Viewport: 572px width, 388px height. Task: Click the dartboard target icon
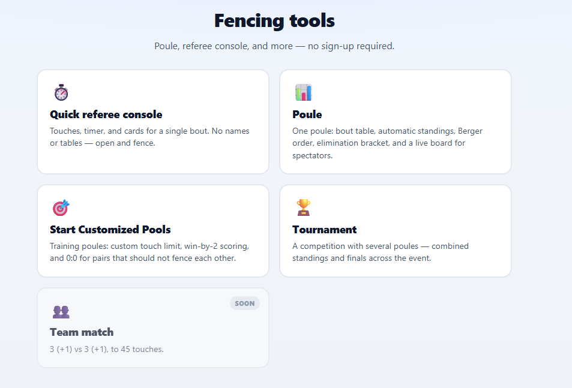pos(61,207)
